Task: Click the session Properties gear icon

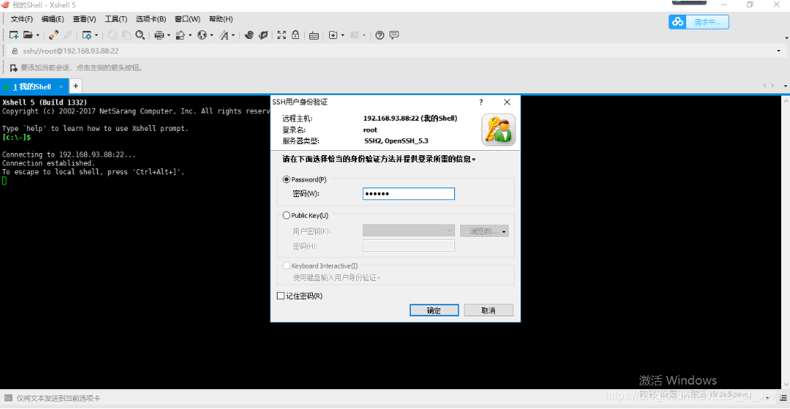Action: coord(87,35)
